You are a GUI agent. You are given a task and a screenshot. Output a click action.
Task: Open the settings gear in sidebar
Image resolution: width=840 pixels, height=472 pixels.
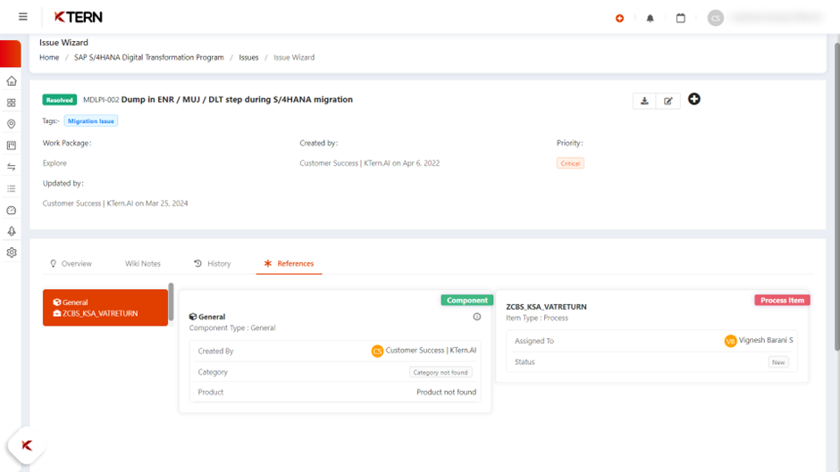pos(12,253)
